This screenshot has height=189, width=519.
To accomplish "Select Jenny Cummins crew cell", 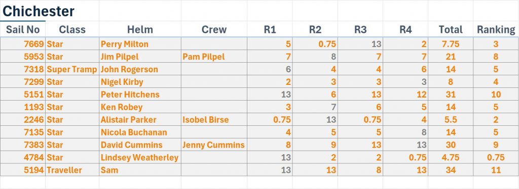I will point(214,145).
